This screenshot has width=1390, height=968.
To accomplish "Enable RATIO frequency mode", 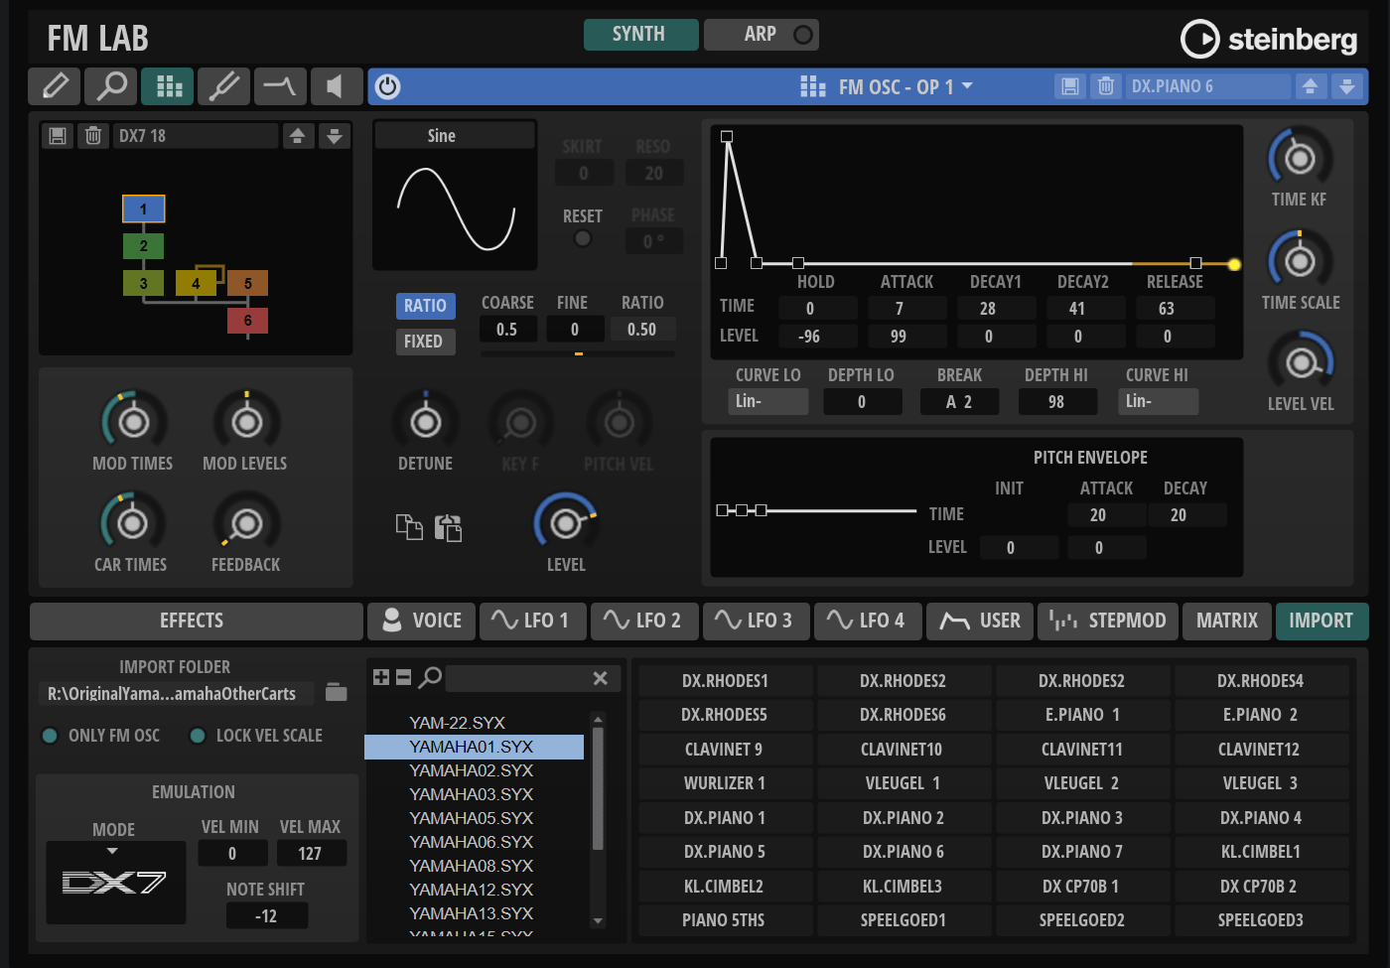I will 425,306.
